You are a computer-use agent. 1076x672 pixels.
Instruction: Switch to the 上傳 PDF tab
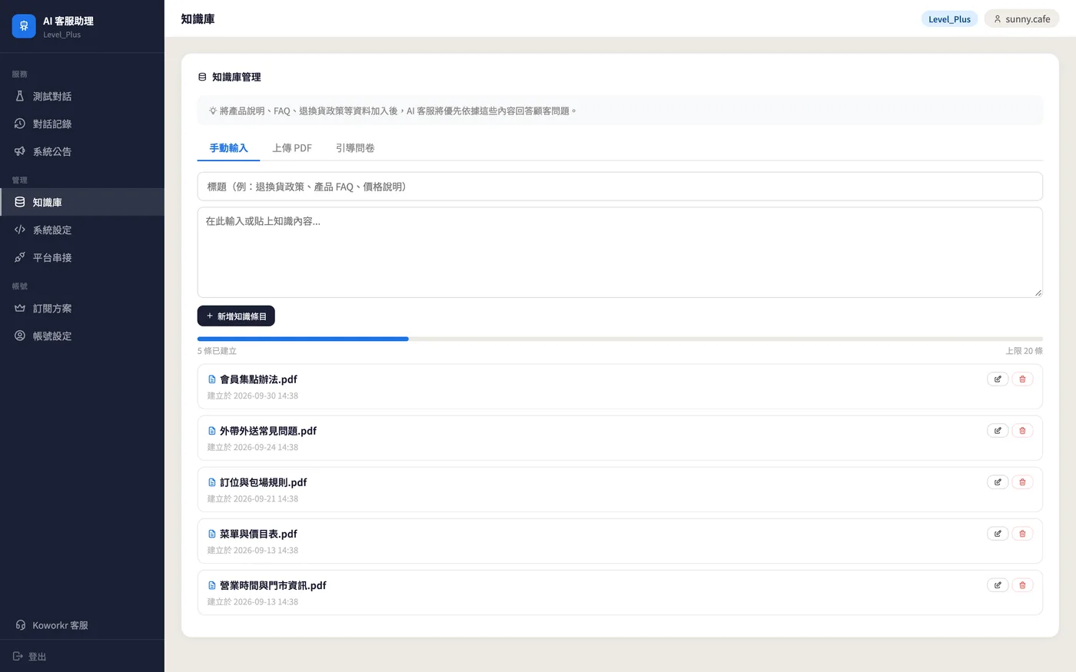coord(292,148)
